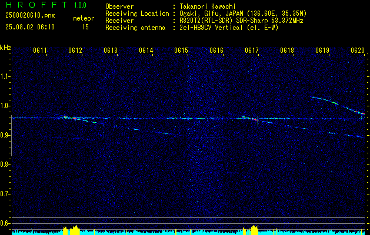Click the faint trail segment near 0614
This screenshot has width=370, height=235.
[x=162, y=133]
